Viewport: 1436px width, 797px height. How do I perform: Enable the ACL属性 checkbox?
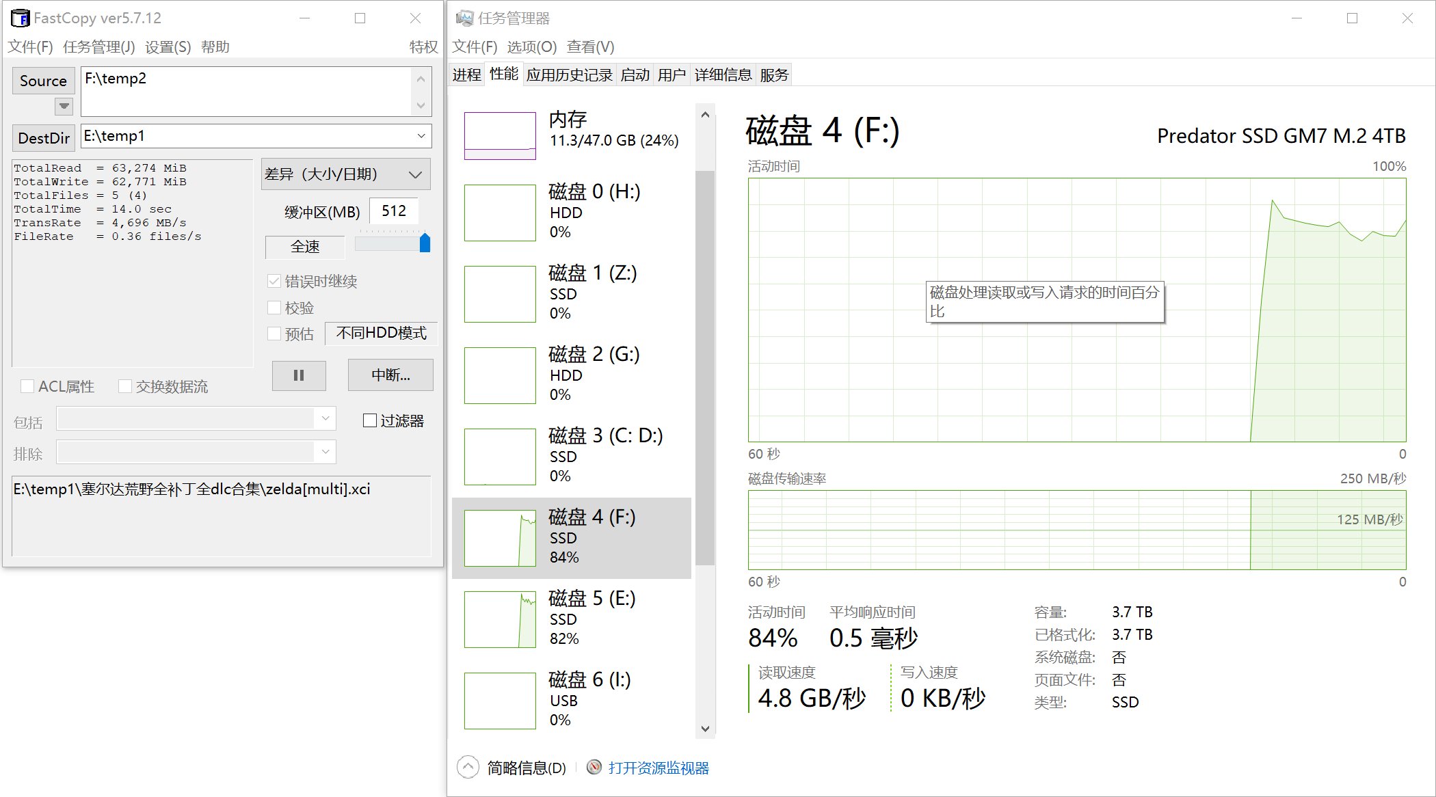click(x=27, y=386)
